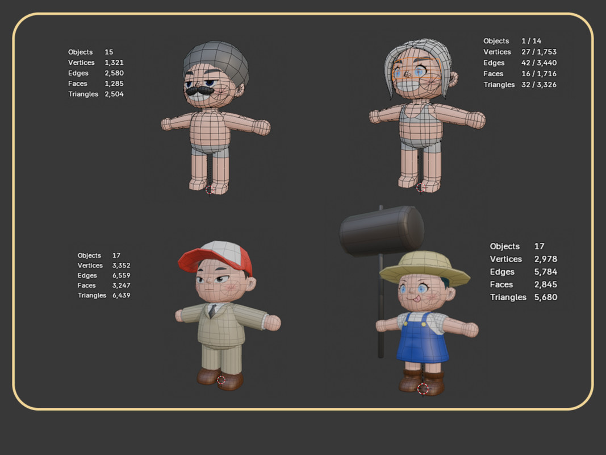Select the giant dark hammer head
Image resolution: width=606 pixels, height=455 pixels.
[382, 230]
